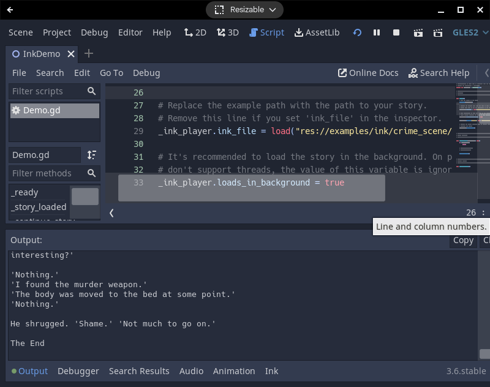Open the Project menu
490x387 pixels.
point(57,32)
